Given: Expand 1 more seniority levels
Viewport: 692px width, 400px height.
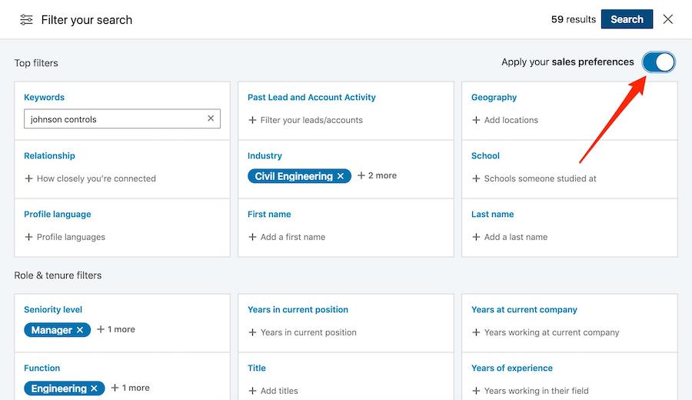Looking at the screenshot, I should point(116,329).
